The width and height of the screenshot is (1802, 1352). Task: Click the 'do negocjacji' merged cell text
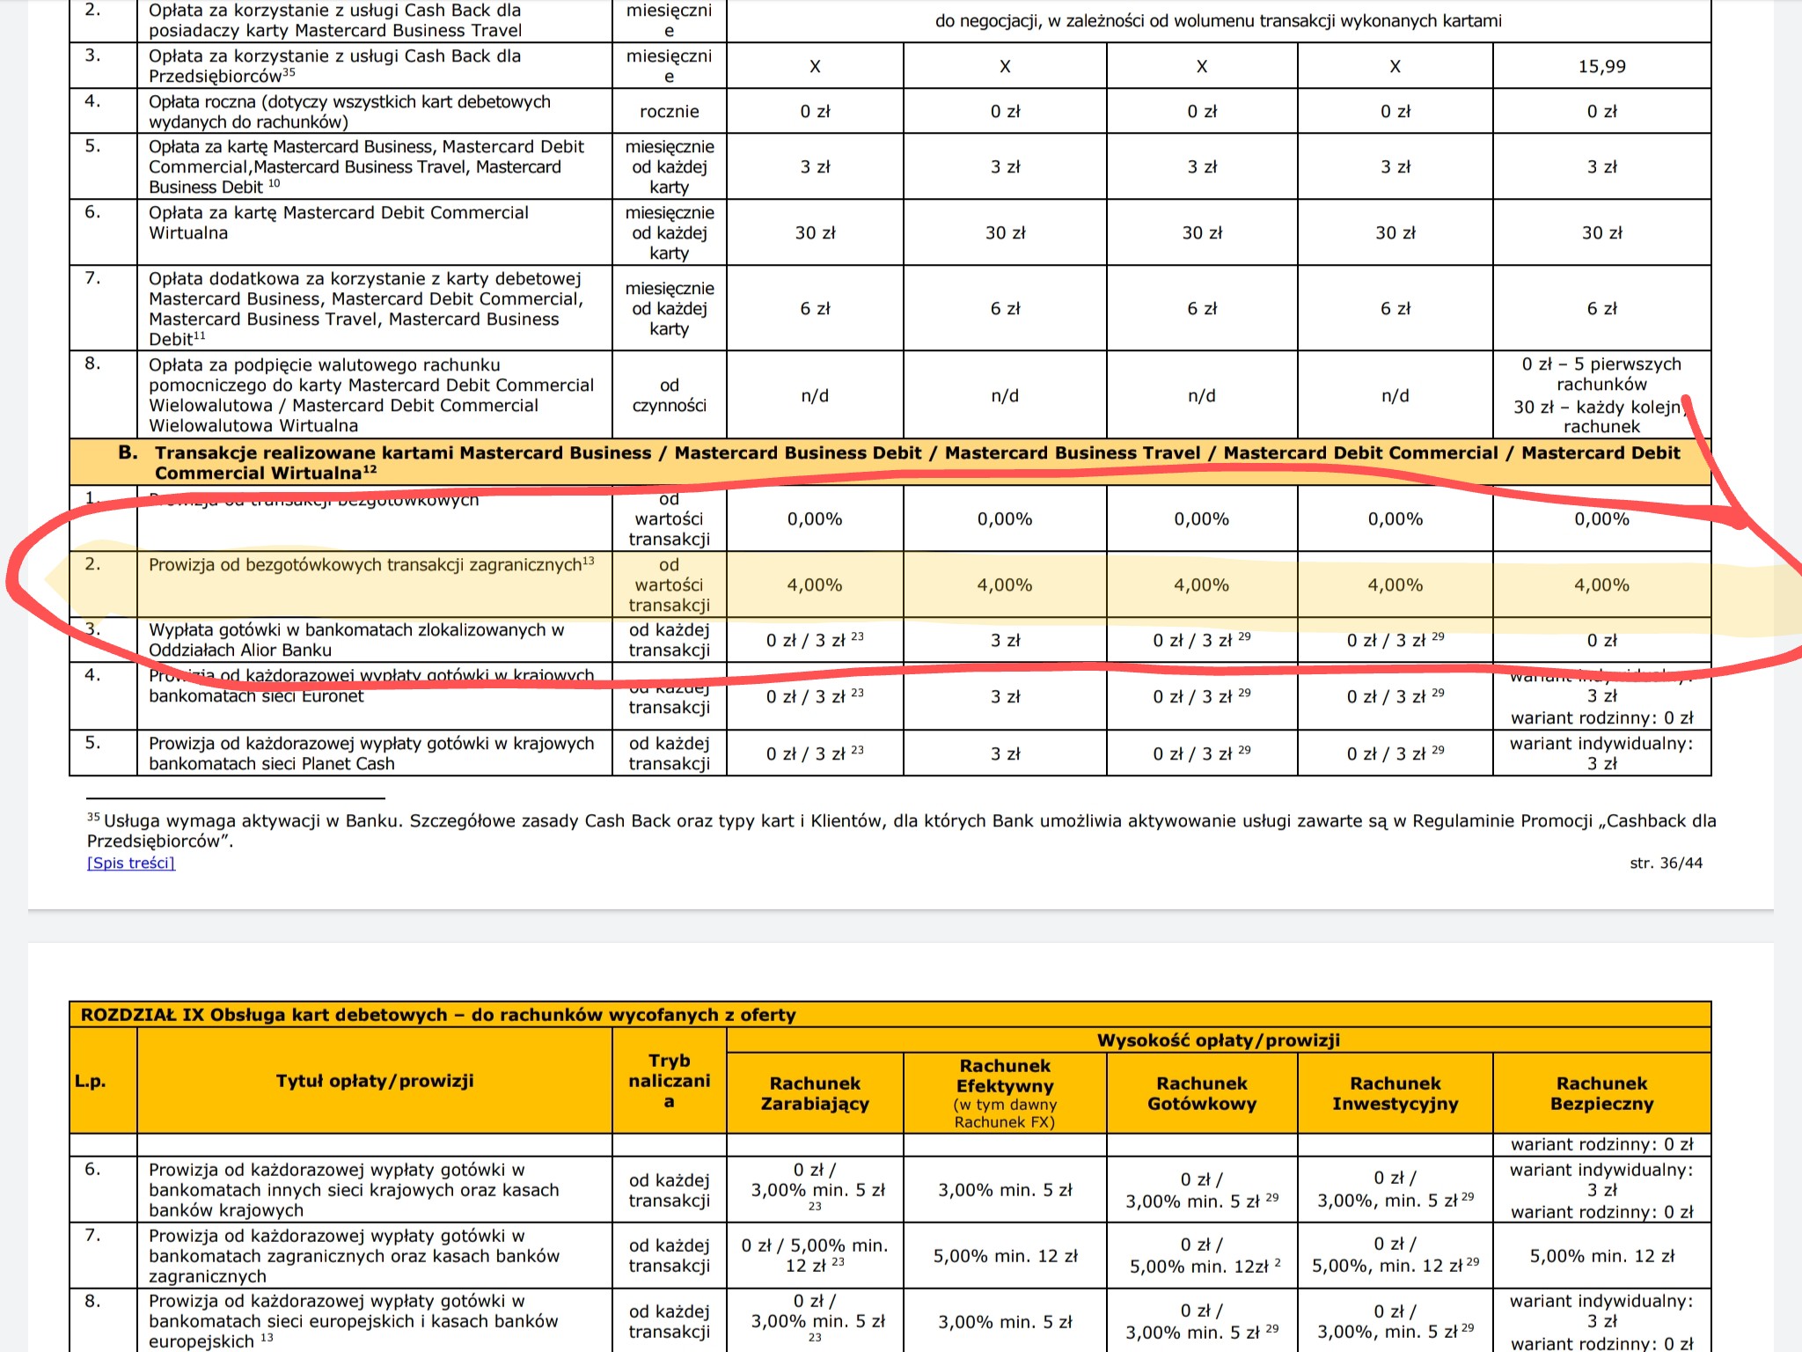(x=1218, y=20)
